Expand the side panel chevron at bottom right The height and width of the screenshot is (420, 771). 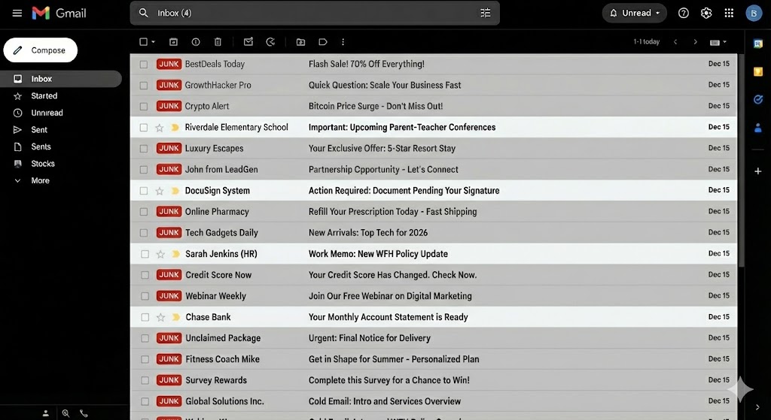(757, 407)
